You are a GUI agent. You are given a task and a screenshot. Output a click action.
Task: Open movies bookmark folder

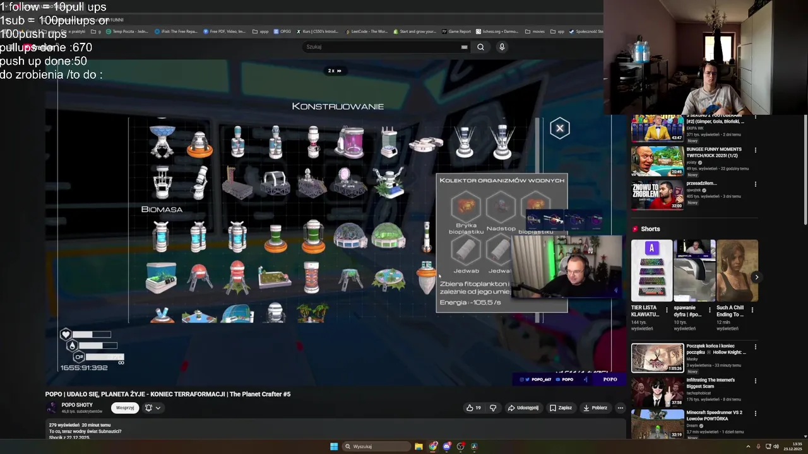point(535,31)
